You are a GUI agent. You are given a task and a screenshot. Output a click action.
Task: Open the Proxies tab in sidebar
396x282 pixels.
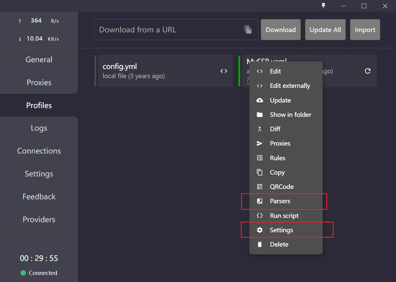click(39, 82)
